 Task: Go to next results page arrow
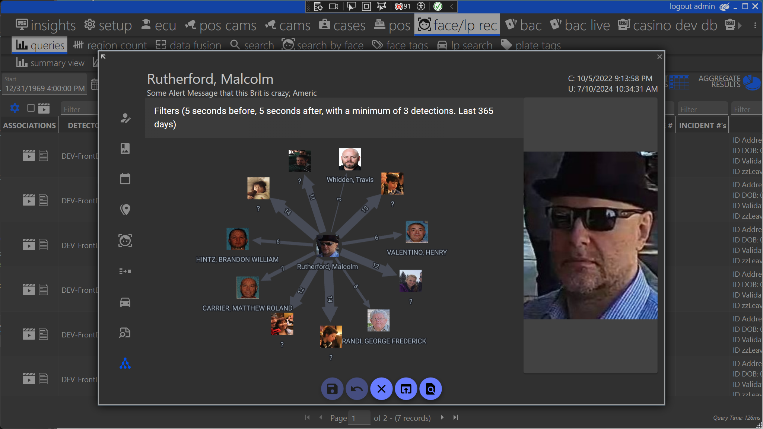[442, 417]
